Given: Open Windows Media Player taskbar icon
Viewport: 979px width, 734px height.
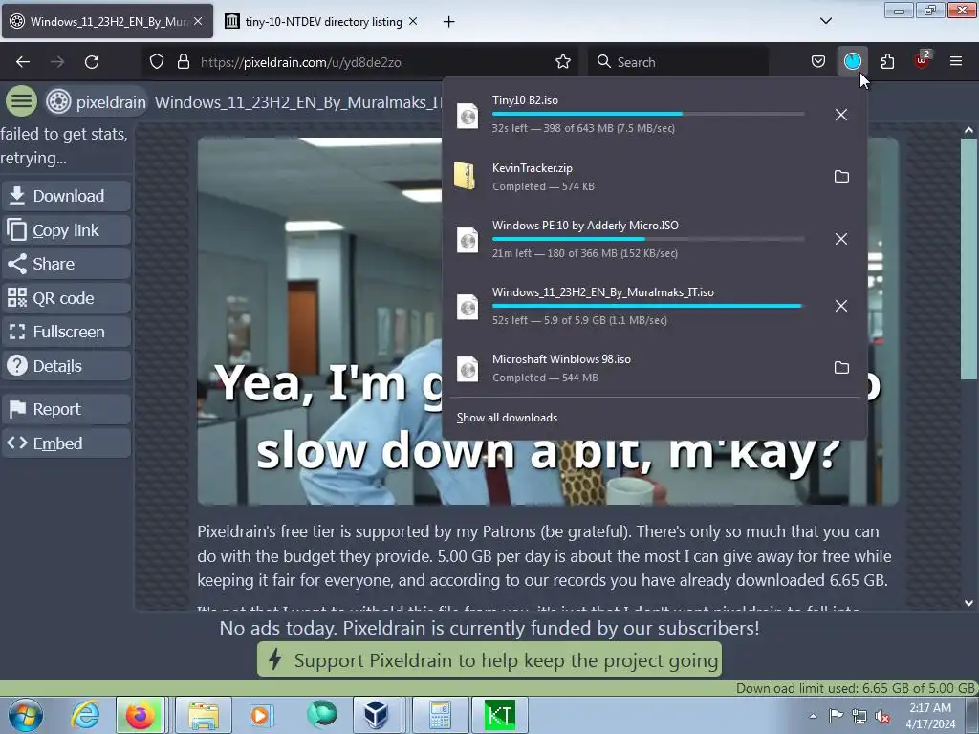Looking at the screenshot, I should tap(260, 715).
